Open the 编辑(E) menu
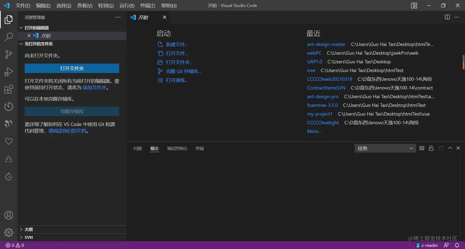Viewport: 465px width, 249px height. 43,6
